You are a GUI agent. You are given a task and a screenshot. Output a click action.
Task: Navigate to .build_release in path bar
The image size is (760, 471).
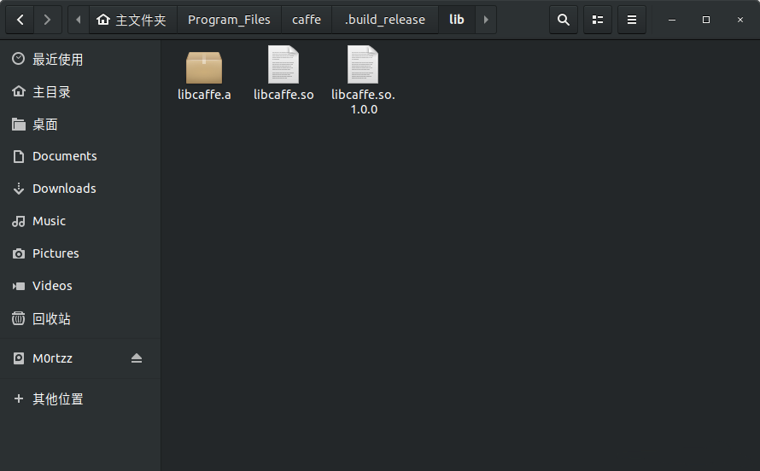(385, 20)
